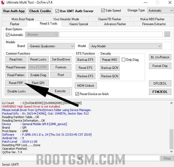Click BL Un/Relock button
This screenshot has height=167, width=174.
pyautogui.click(x=160, y=57)
